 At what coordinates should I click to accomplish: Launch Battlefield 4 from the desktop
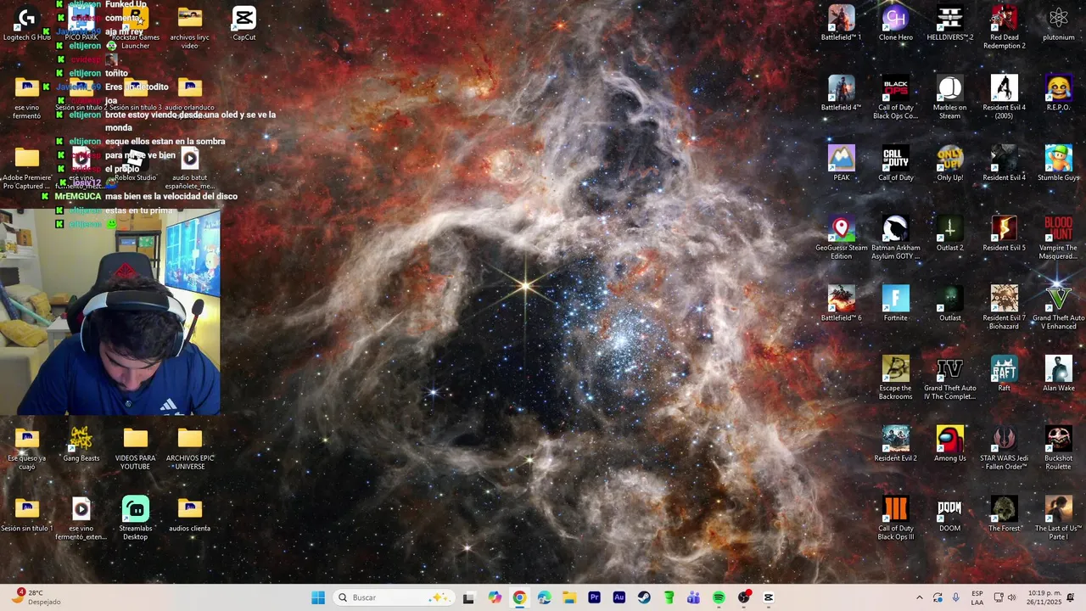click(842, 93)
